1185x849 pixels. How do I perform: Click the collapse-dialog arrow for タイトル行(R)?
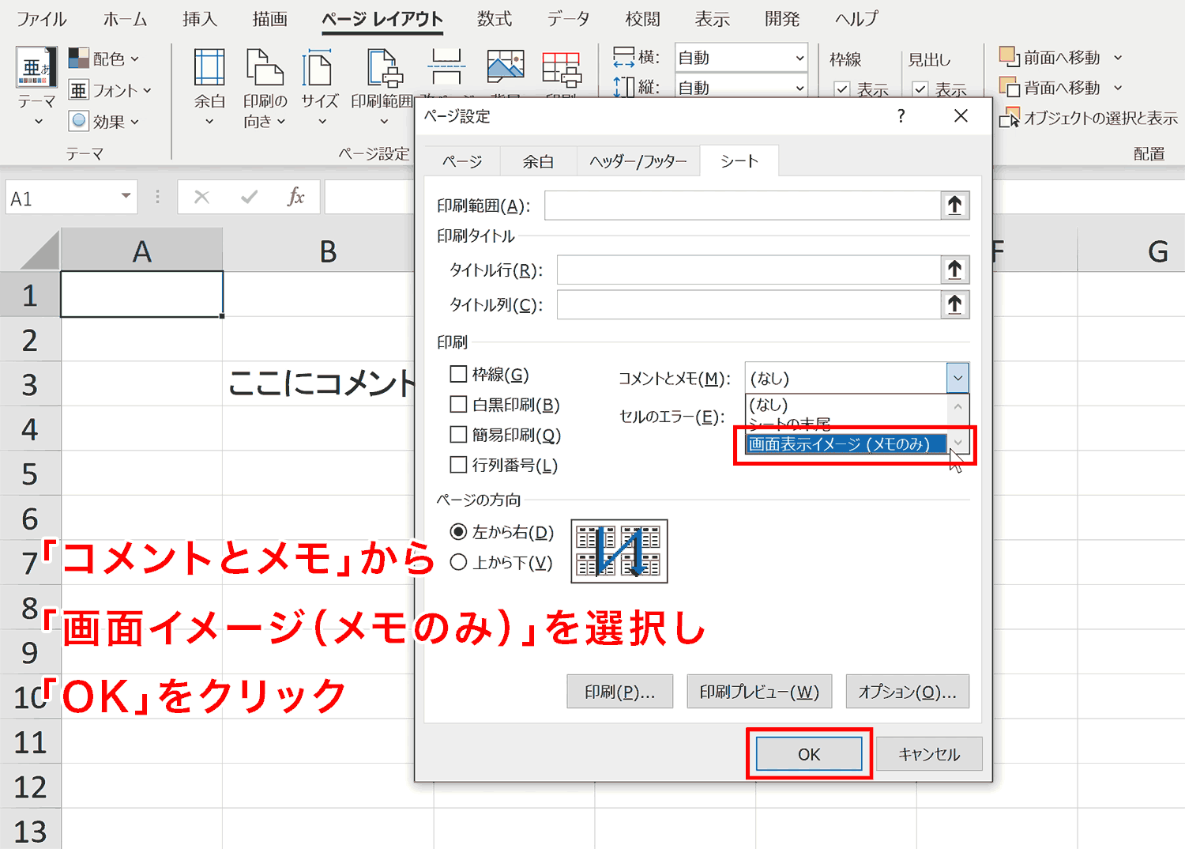click(955, 270)
